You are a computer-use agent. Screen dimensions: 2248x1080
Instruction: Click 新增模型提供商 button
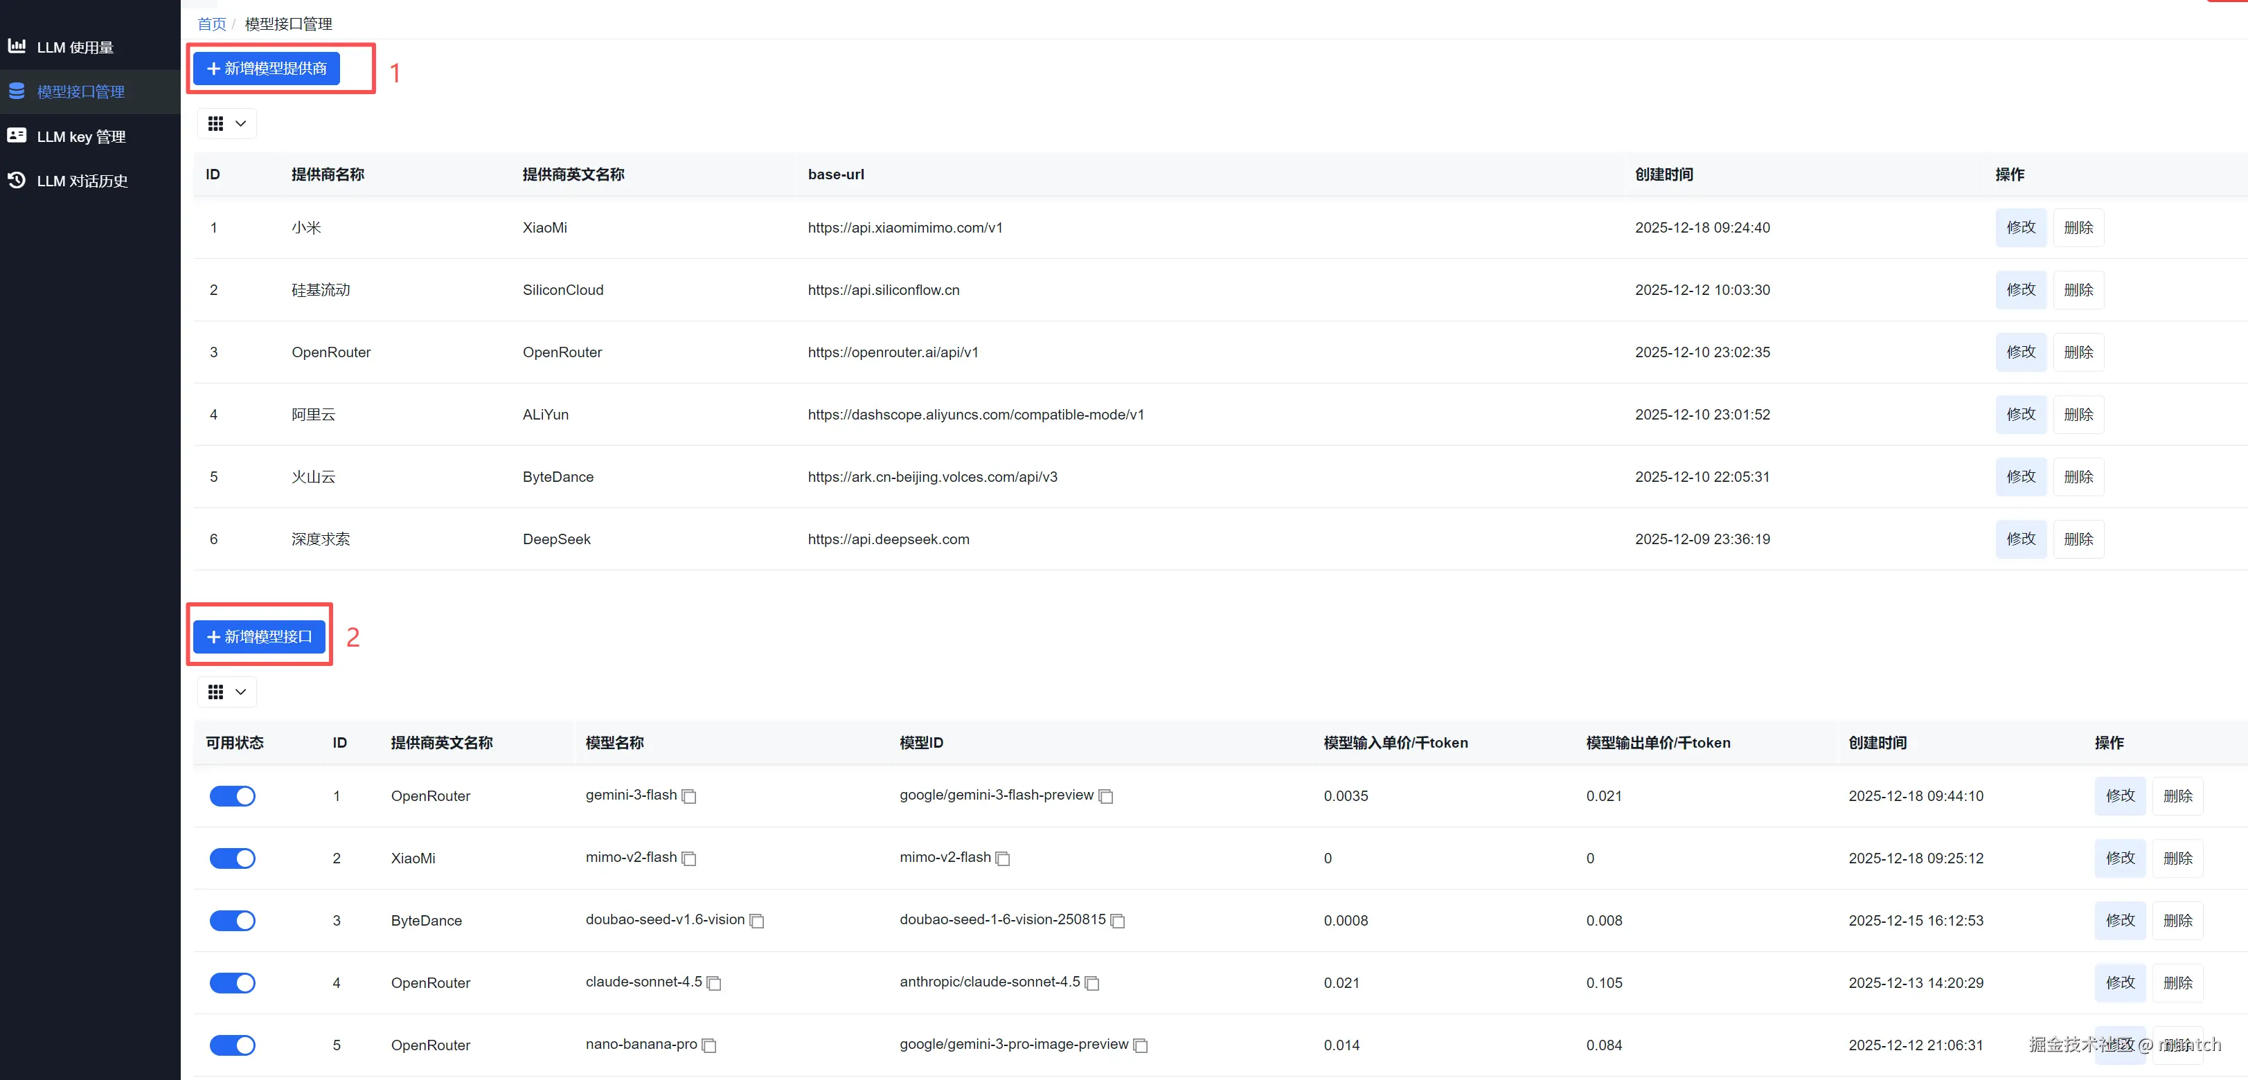(x=266, y=68)
